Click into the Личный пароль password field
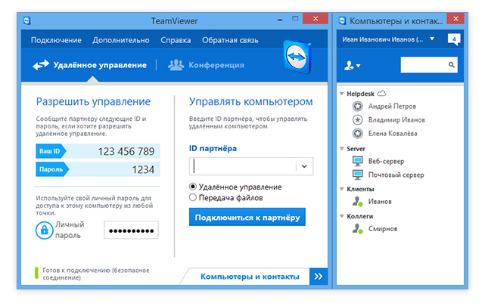 [x=131, y=230]
